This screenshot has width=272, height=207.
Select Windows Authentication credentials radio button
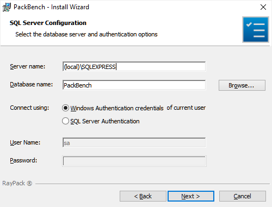(x=65, y=108)
